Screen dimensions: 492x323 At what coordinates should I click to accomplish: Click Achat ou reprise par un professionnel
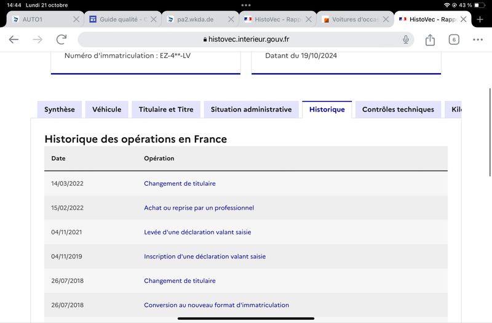point(199,208)
